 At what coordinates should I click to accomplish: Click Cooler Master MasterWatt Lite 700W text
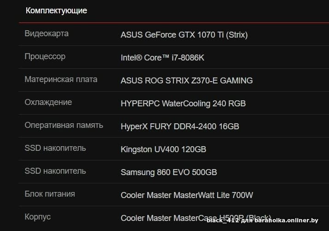coord(187,195)
